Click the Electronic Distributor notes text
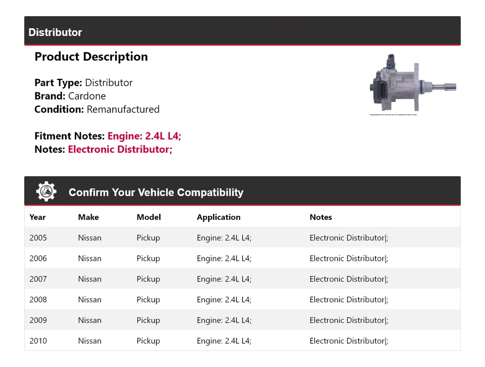 120,149
